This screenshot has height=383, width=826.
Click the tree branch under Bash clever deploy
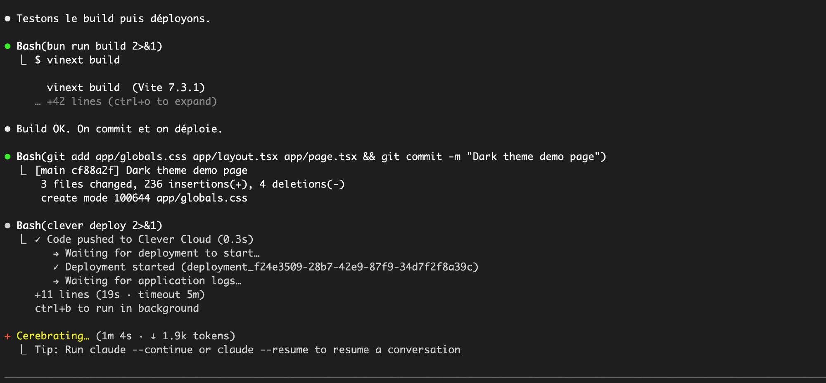[24, 240]
